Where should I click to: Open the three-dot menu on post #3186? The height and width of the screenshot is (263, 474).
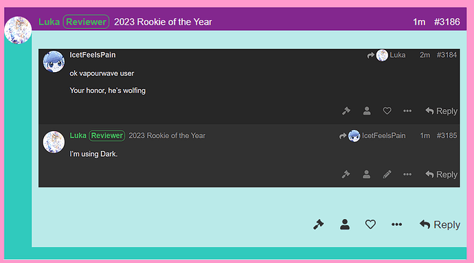(x=396, y=225)
